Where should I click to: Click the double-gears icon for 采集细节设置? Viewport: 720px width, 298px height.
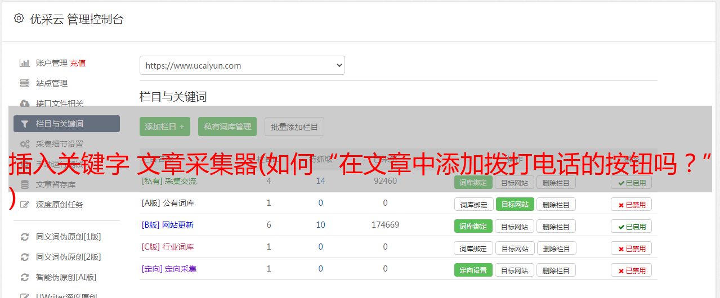point(24,144)
